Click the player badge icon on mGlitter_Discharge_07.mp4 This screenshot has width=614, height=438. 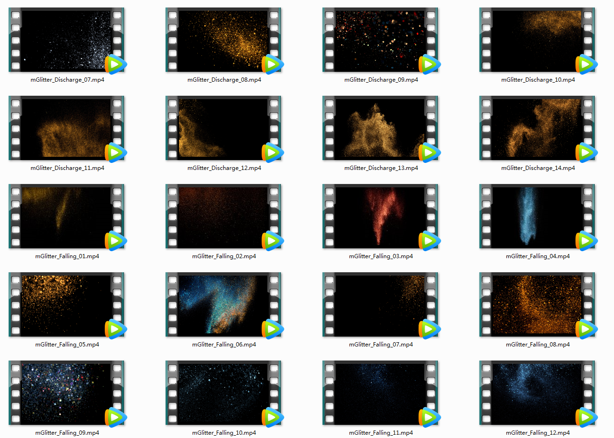(116, 64)
